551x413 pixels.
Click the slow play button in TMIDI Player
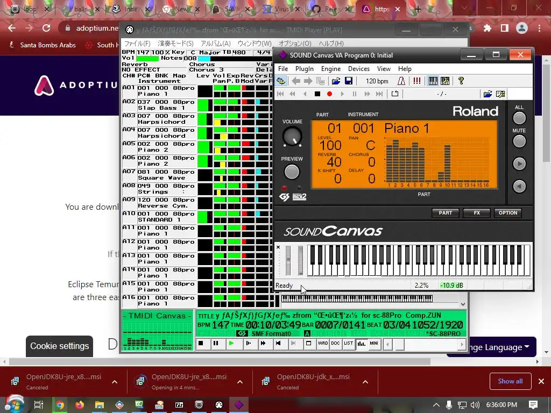(x=248, y=344)
